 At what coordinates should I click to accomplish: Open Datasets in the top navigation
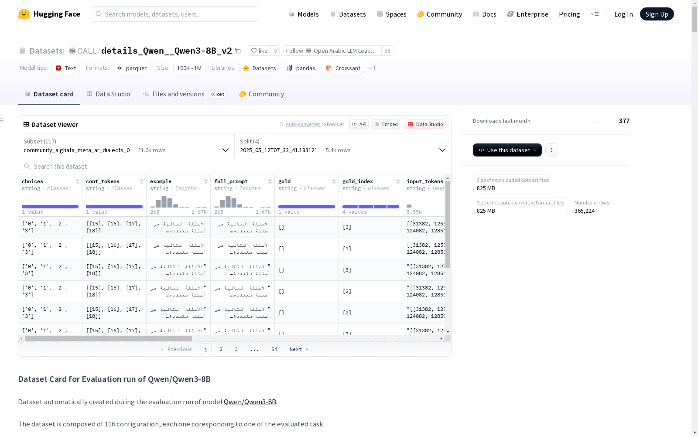(x=348, y=14)
